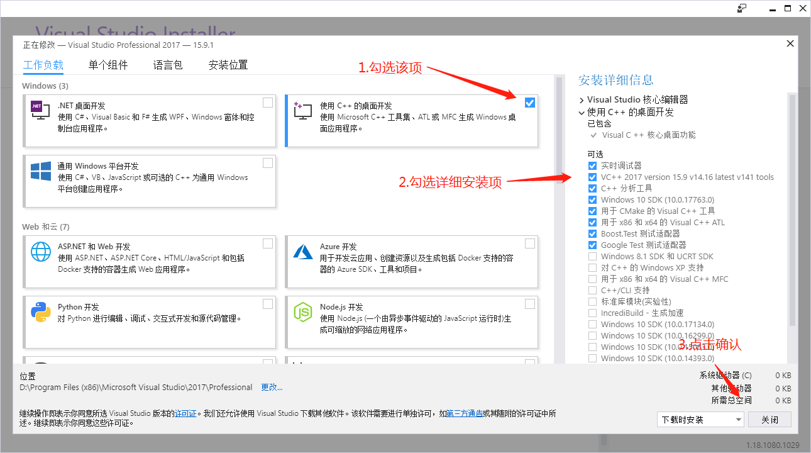The height and width of the screenshot is (453, 811).
Task: Open the 第三方通告 link
Action: 465,414
